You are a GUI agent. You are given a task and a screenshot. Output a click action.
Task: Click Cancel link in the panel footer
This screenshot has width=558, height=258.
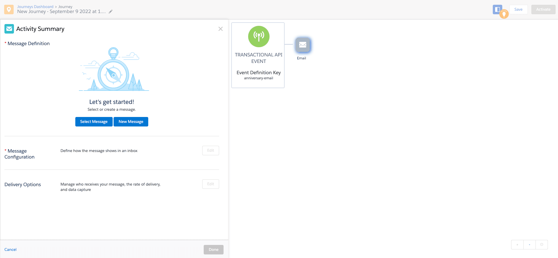pos(10,250)
